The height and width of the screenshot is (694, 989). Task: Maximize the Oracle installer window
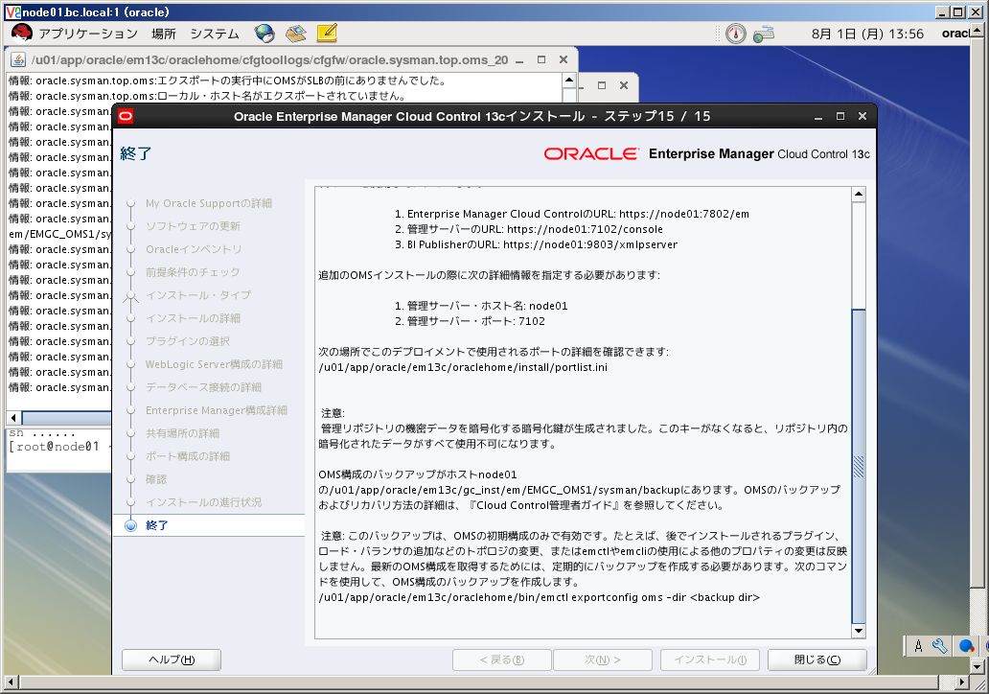840,116
